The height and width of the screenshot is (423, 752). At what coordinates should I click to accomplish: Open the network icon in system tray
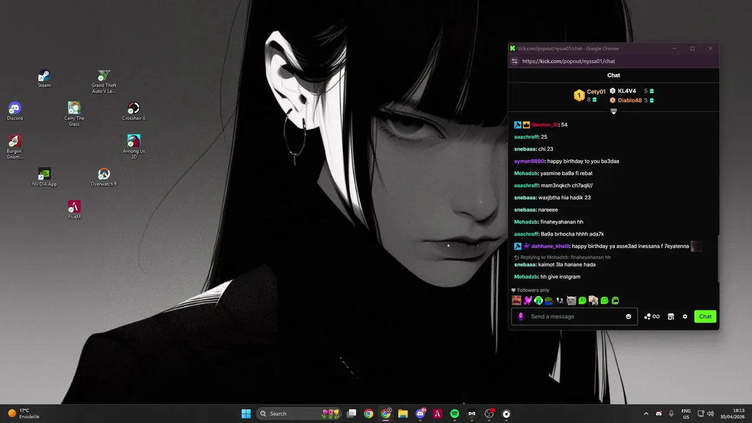[x=701, y=414]
